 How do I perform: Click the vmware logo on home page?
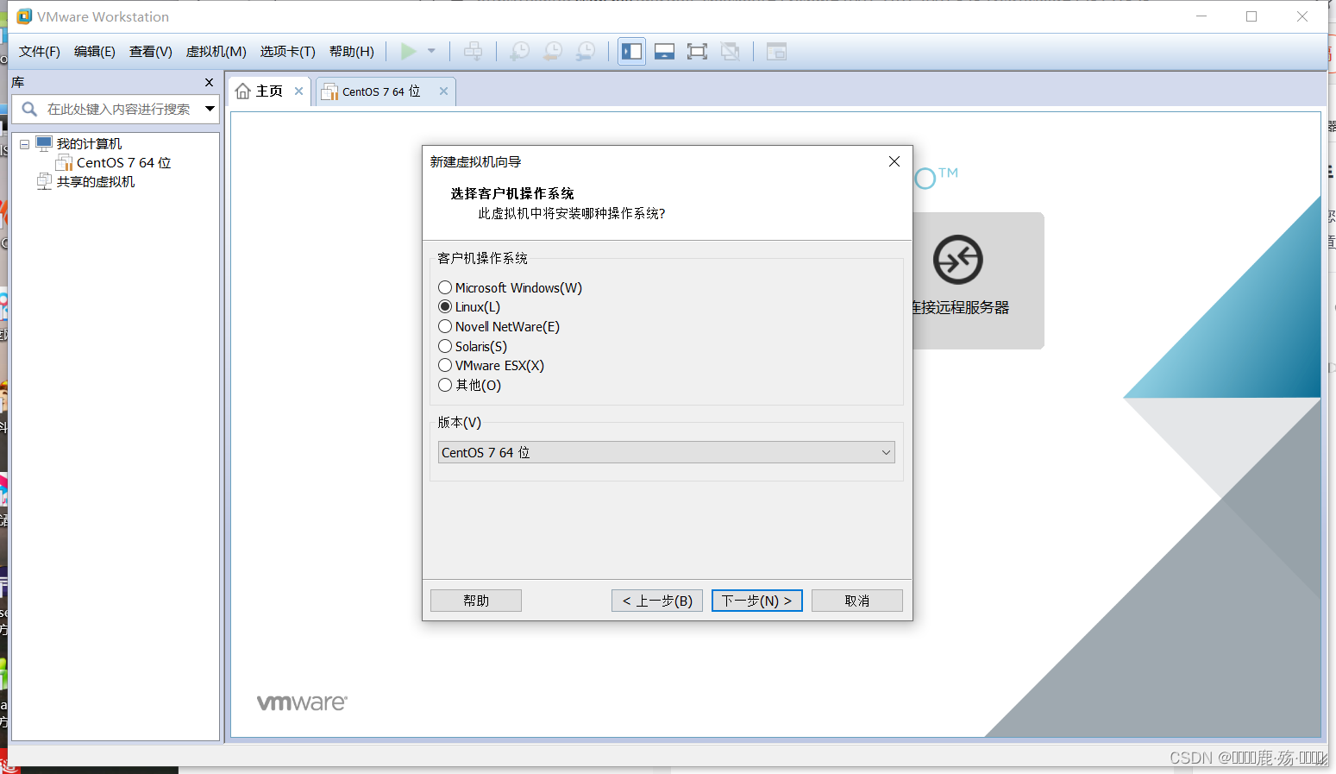coord(302,702)
